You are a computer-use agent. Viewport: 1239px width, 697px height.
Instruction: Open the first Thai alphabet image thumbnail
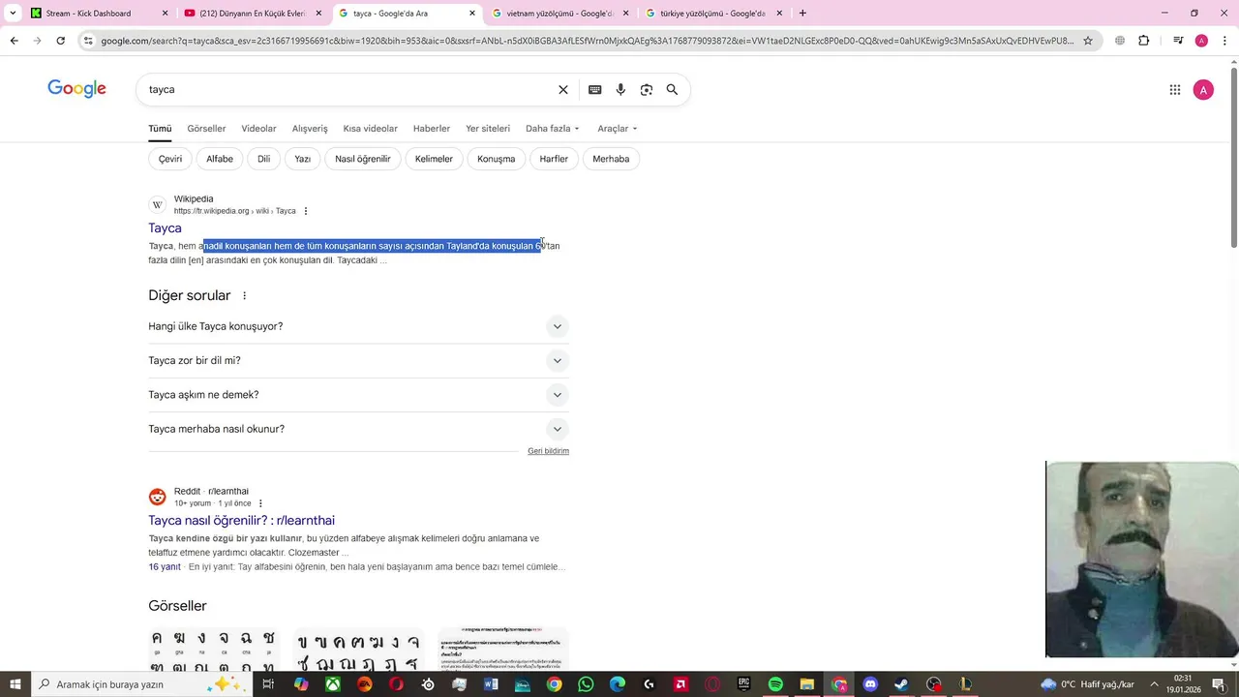click(x=213, y=650)
